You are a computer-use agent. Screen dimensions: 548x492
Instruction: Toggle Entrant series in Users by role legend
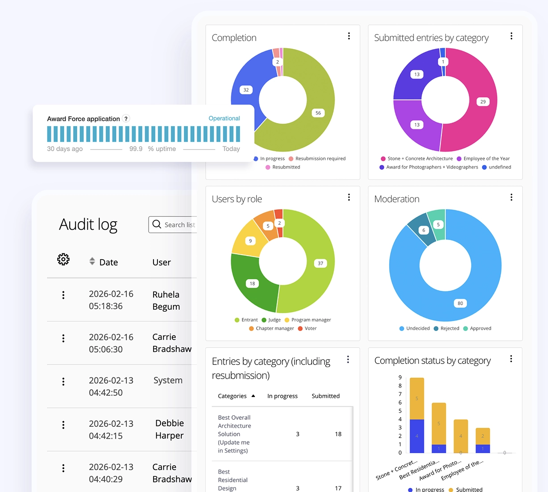[246, 320]
